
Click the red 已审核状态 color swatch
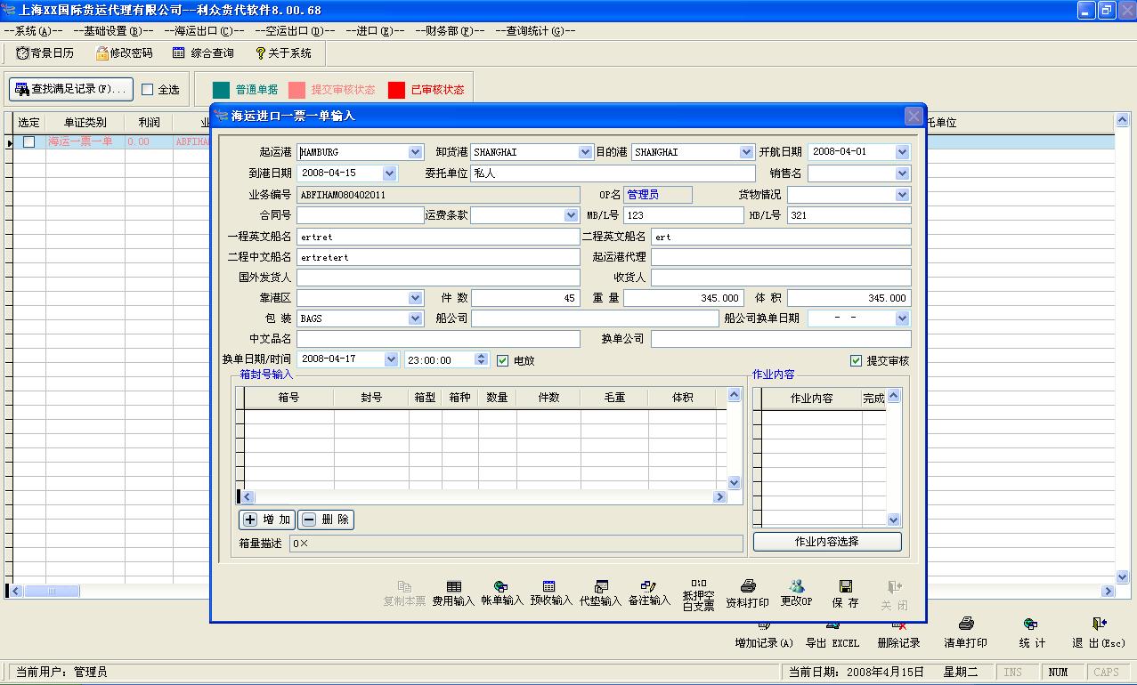[396, 90]
